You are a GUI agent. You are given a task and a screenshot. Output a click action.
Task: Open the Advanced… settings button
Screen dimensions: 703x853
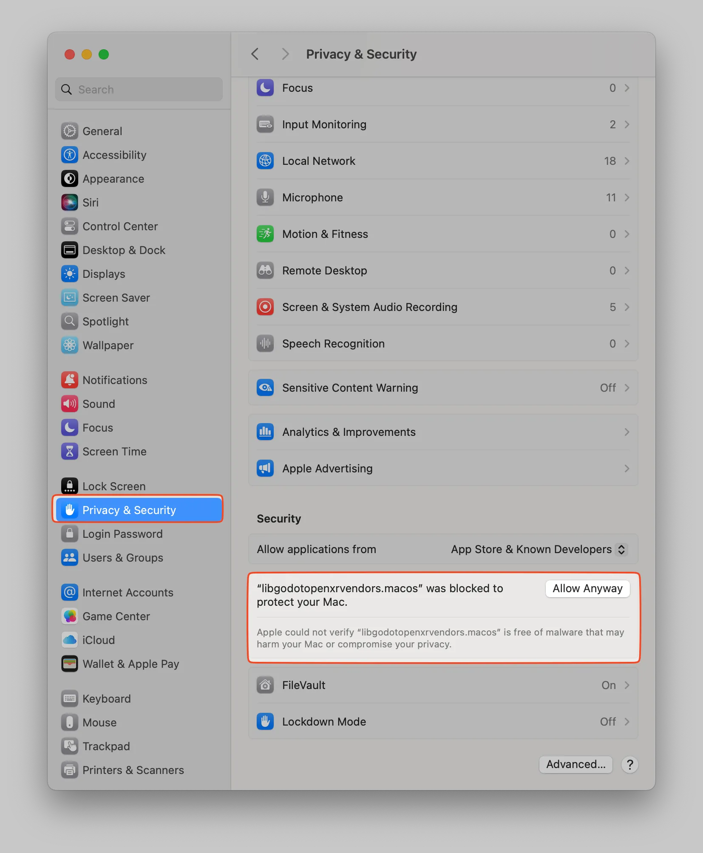click(576, 765)
